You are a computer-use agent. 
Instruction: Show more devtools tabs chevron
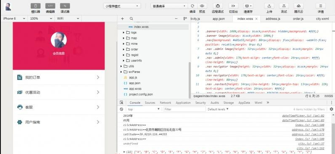(x=268, y=103)
